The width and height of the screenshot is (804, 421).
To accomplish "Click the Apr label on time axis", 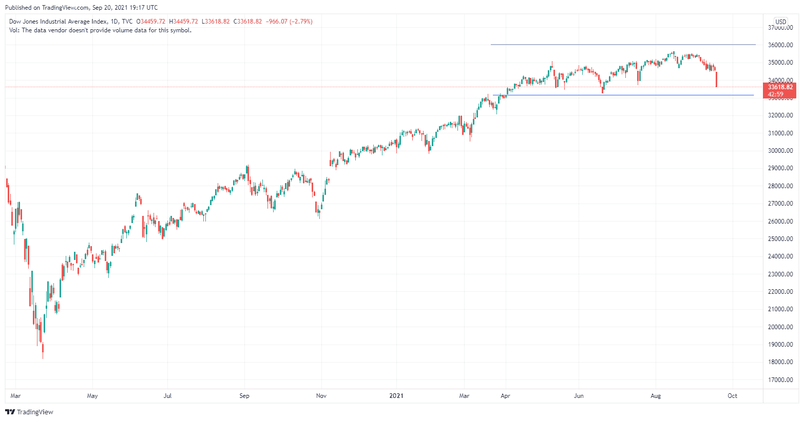I will (x=505, y=396).
